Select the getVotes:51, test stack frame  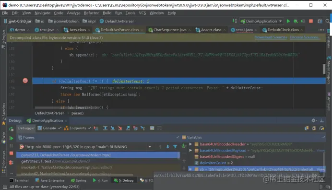coord(97,161)
